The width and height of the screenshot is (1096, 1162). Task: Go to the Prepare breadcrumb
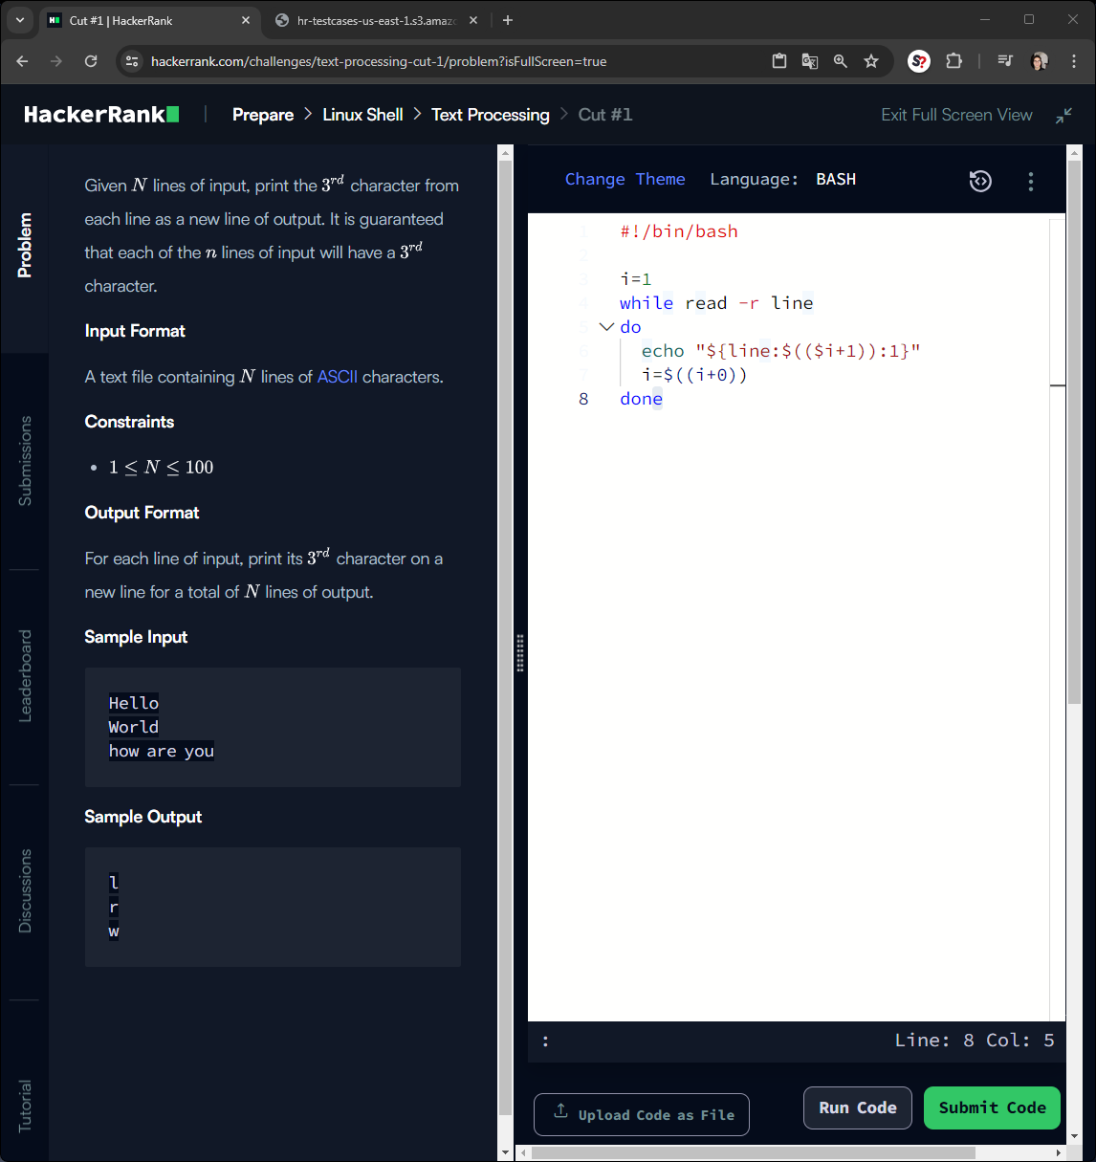[263, 115]
